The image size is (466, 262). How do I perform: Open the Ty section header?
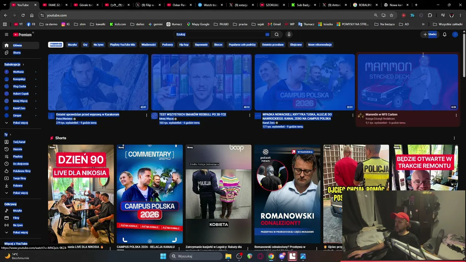pyautogui.click(x=8, y=135)
